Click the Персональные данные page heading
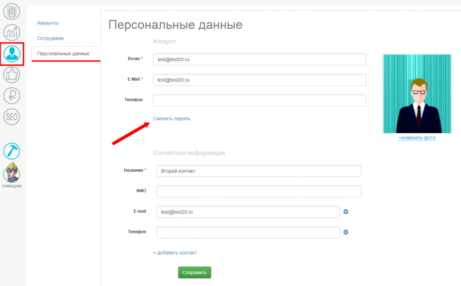This screenshot has width=461, height=286. click(176, 25)
